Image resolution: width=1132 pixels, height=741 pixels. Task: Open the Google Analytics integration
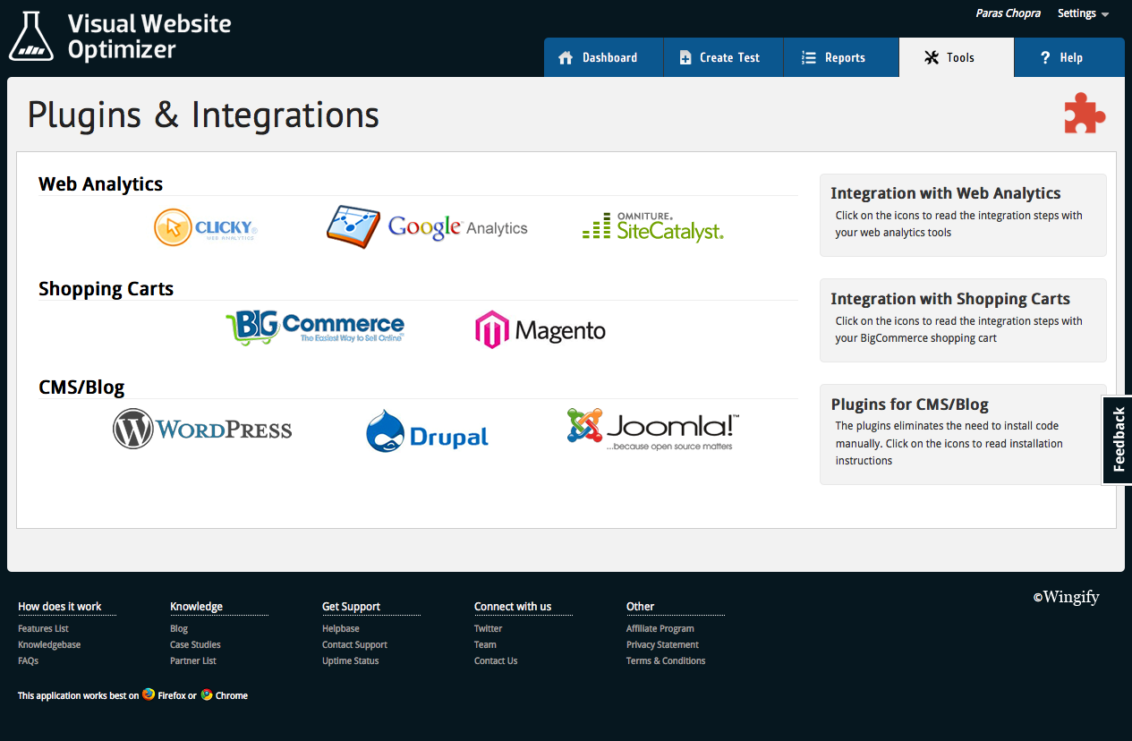tap(427, 227)
